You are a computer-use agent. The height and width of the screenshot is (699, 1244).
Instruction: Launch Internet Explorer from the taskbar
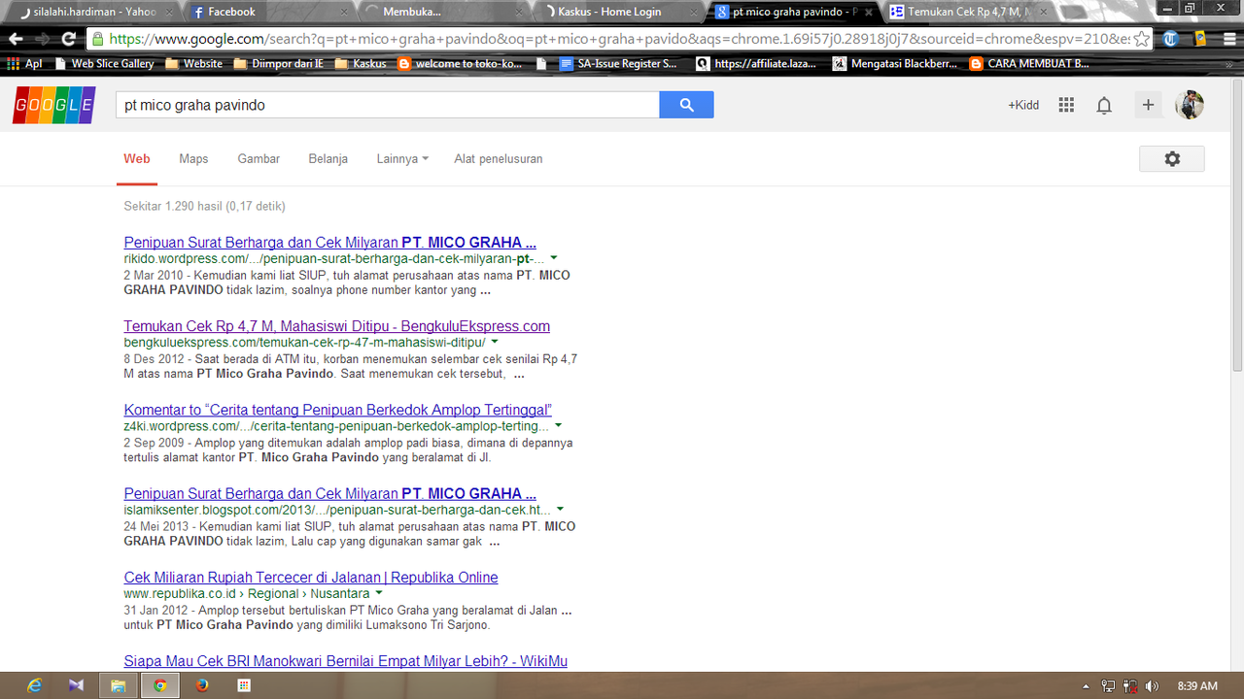[x=35, y=685]
